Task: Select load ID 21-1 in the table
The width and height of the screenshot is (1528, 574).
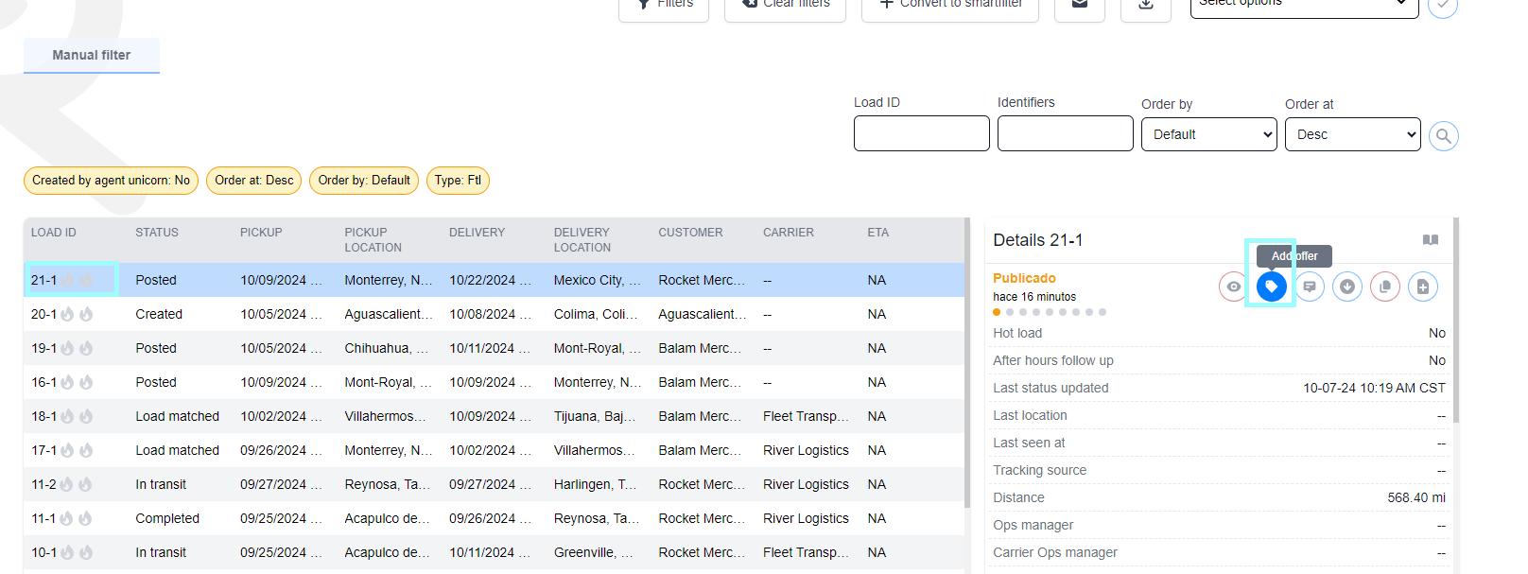Action: coord(43,280)
